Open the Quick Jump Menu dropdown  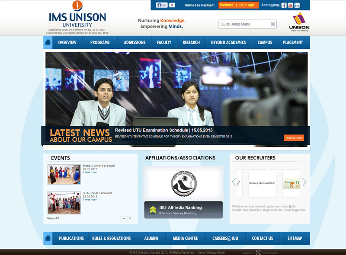(x=247, y=24)
